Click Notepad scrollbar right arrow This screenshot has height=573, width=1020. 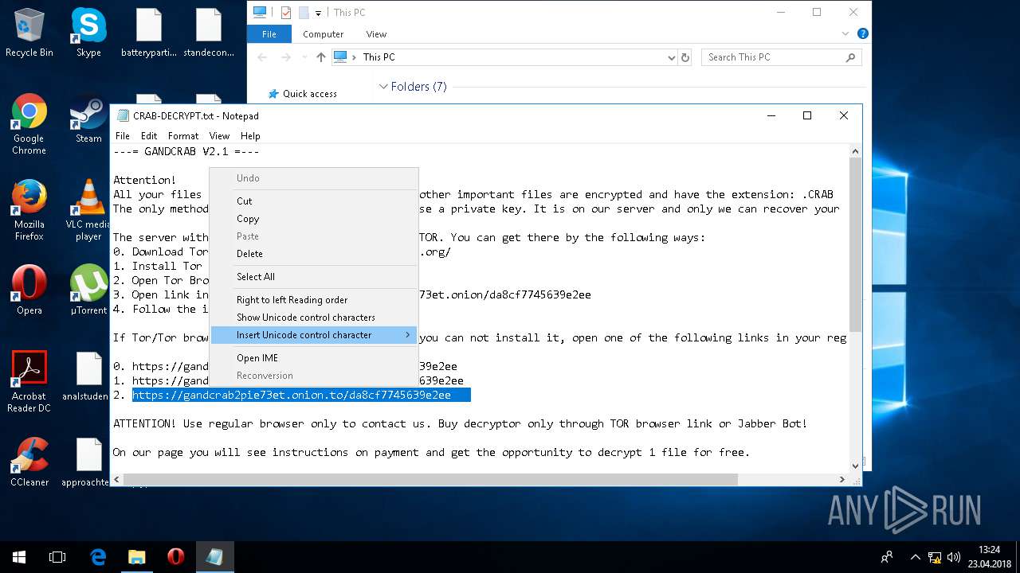(x=842, y=479)
